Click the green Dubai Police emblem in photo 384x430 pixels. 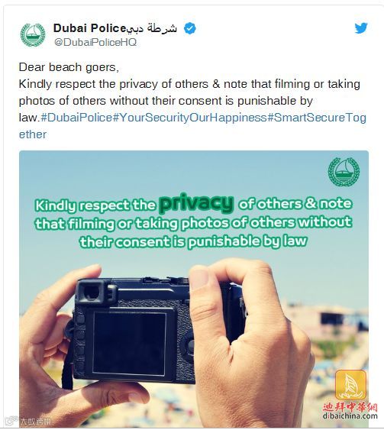click(344, 172)
